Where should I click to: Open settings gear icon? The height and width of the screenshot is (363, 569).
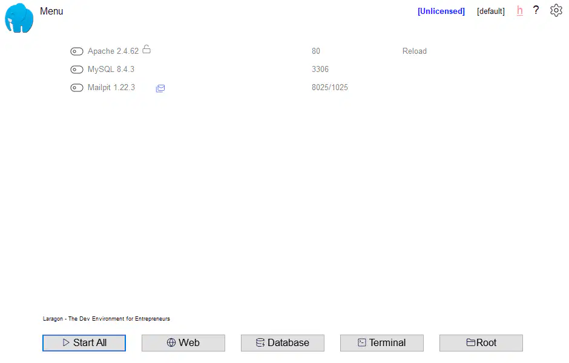pyautogui.click(x=556, y=10)
